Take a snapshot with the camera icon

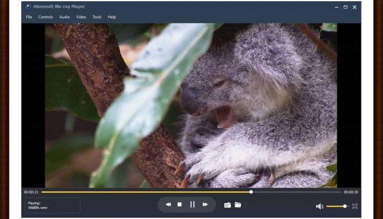(x=227, y=205)
